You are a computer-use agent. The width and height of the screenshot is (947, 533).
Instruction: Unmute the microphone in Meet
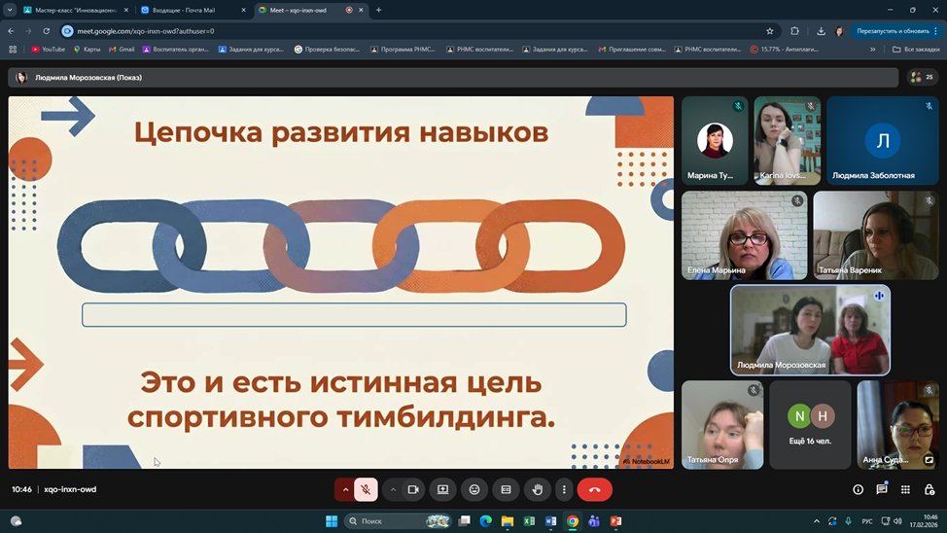coord(366,489)
